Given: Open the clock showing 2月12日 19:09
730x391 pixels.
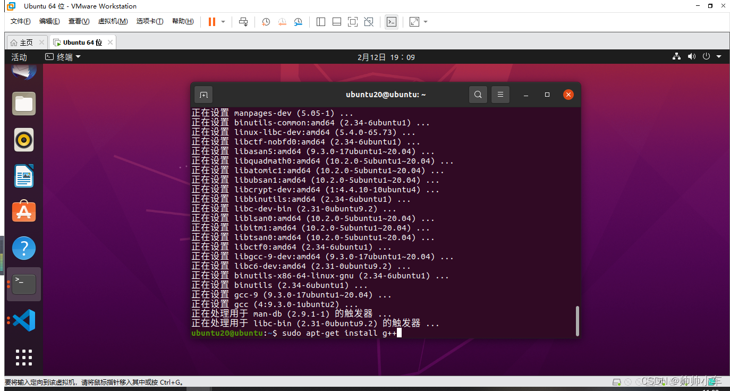Looking at the screenshot, I should click(386, 57).
